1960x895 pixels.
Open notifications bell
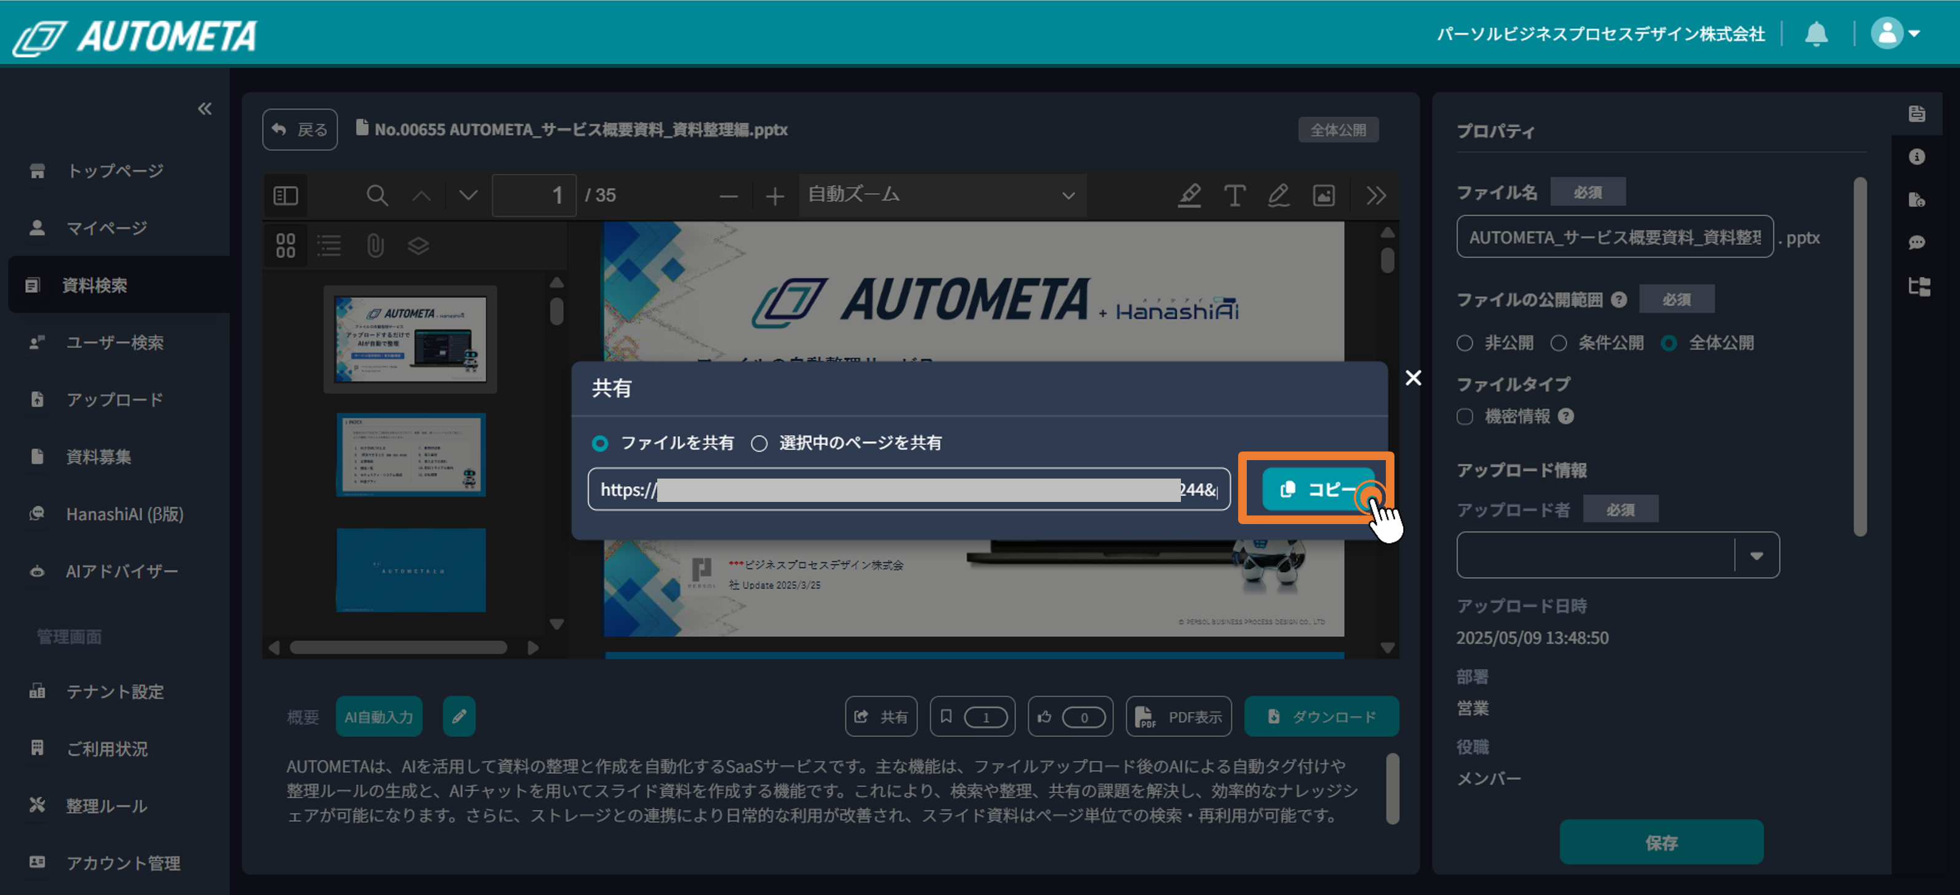[x=1816, y=33]
